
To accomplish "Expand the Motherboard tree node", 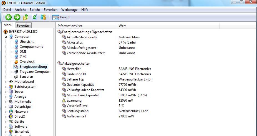I will click(6, 82).
